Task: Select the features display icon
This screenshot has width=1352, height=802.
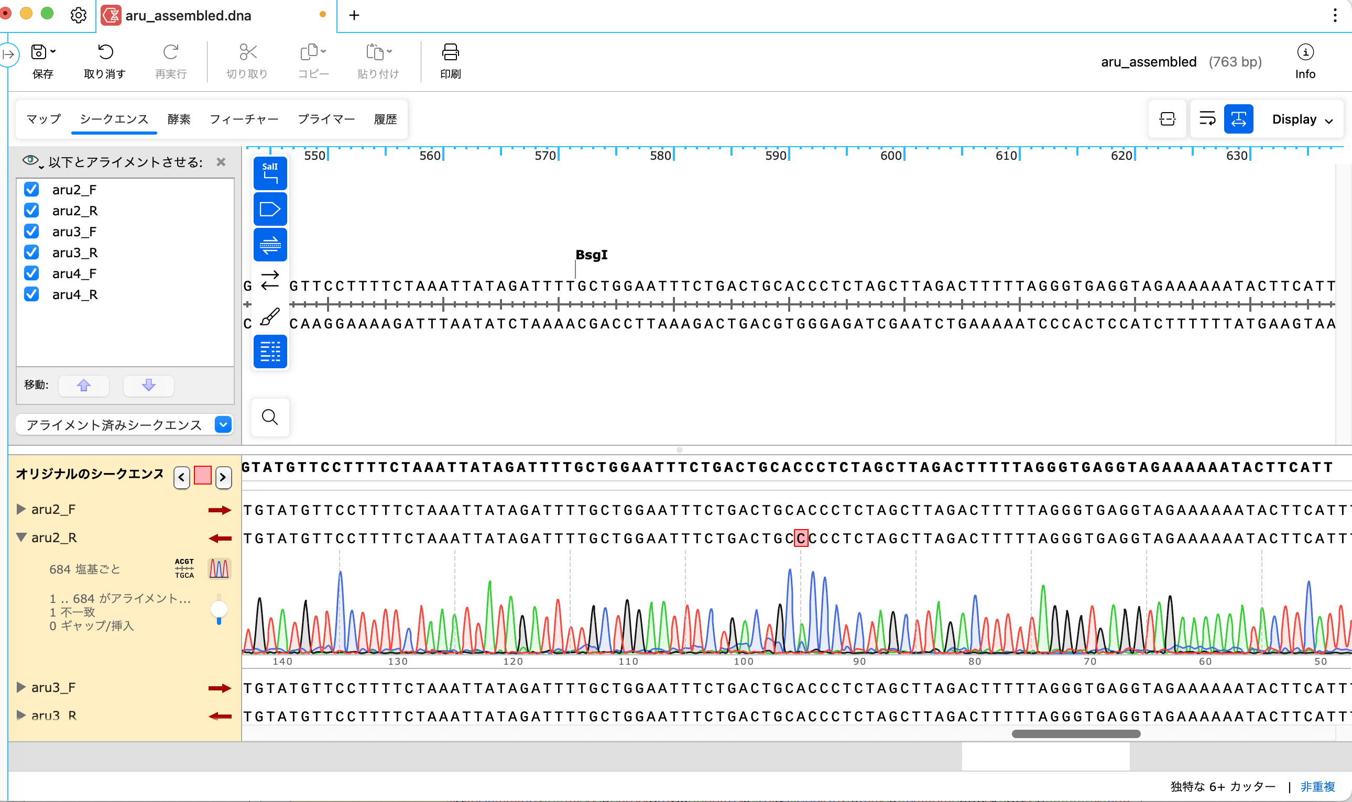Action: [x=270, y=209]
